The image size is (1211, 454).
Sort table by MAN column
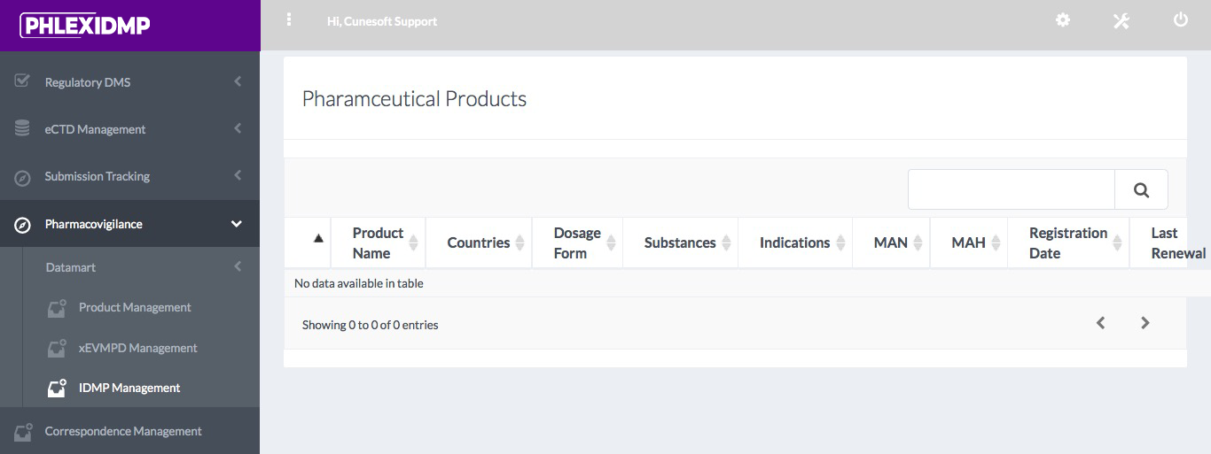coord(891,242)
